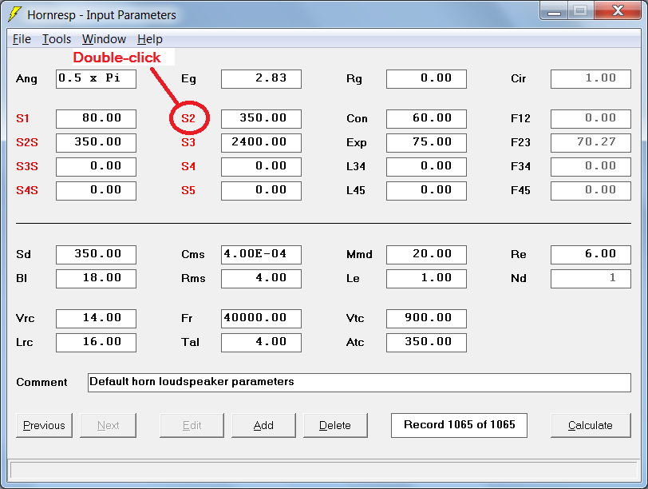
Task: Click the Re field with 6.00
Action: (x=591, y=254)
